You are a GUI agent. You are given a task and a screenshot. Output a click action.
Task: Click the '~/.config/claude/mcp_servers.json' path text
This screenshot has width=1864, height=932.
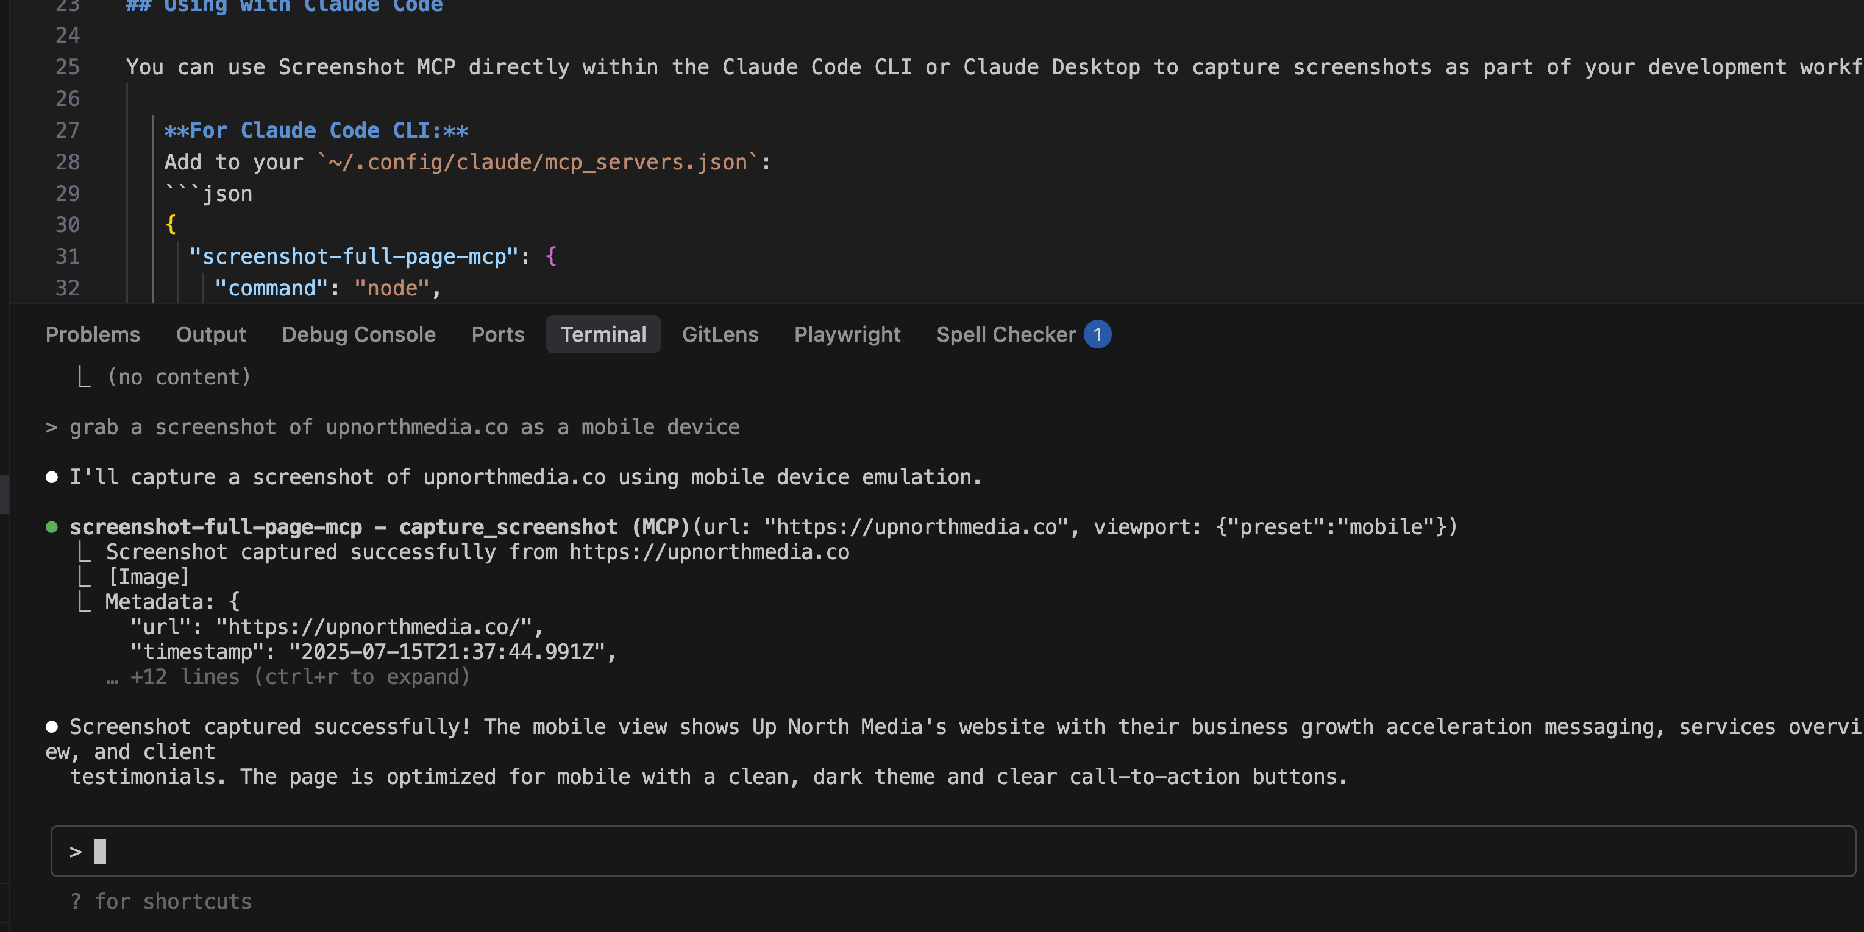click(538, 162)
